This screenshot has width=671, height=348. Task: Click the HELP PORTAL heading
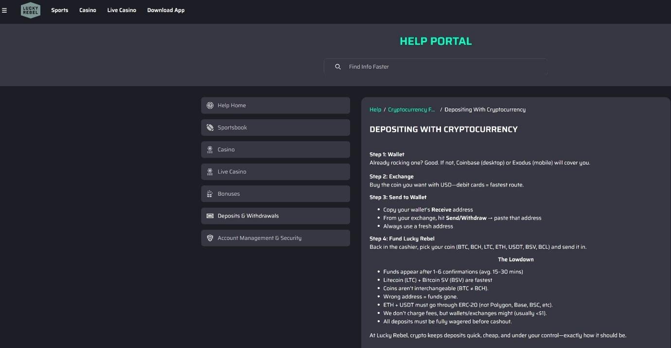point(436,41)
